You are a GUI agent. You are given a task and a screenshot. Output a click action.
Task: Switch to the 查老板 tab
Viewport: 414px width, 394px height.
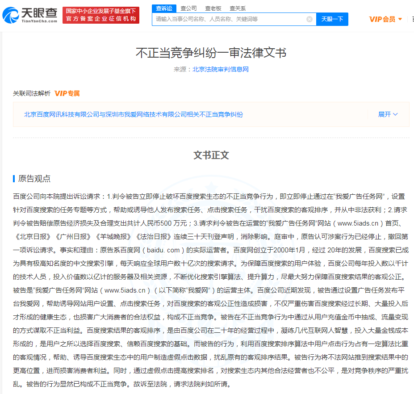click(213, 8)
